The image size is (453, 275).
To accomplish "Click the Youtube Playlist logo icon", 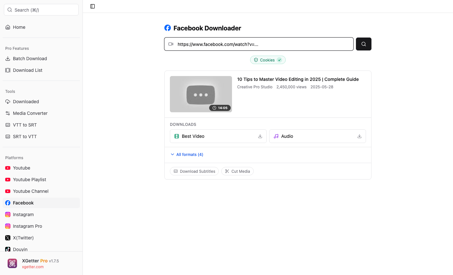I will click(x=8, y=180).
